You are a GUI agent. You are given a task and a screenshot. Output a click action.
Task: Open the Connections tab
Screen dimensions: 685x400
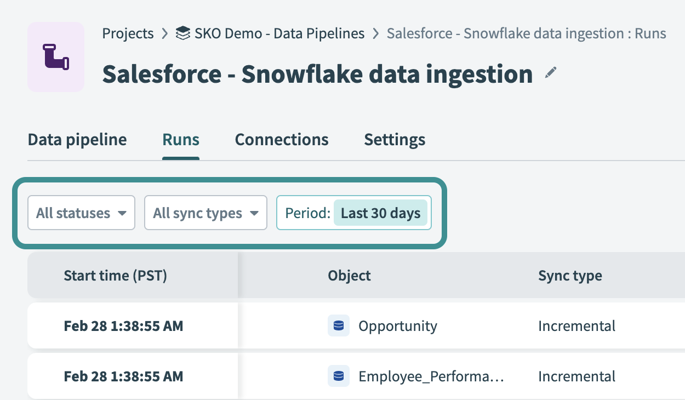coord(282,140)
